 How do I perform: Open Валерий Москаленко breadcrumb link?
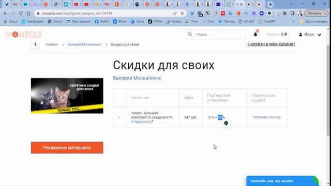tap(84, 44)
